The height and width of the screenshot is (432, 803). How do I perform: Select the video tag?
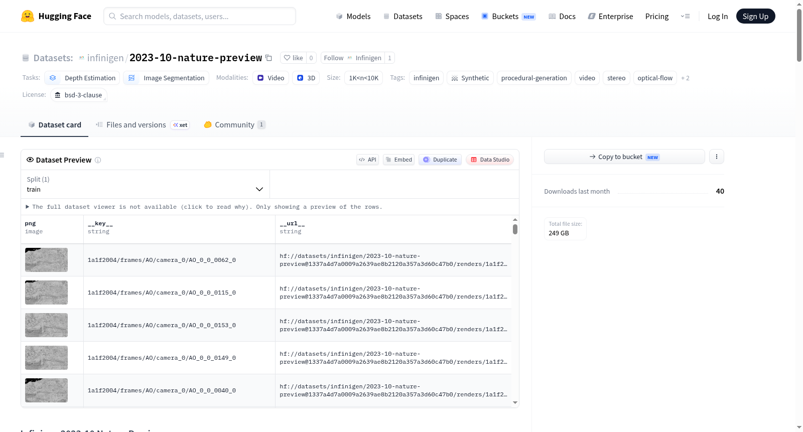[587, 78]
